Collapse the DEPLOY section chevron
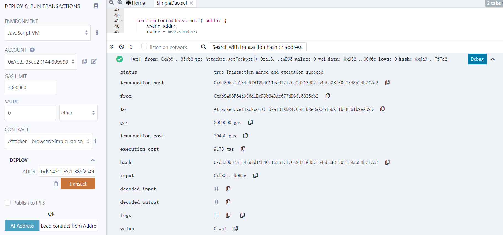This screenshot has width=503, height=235. (93, 160)
